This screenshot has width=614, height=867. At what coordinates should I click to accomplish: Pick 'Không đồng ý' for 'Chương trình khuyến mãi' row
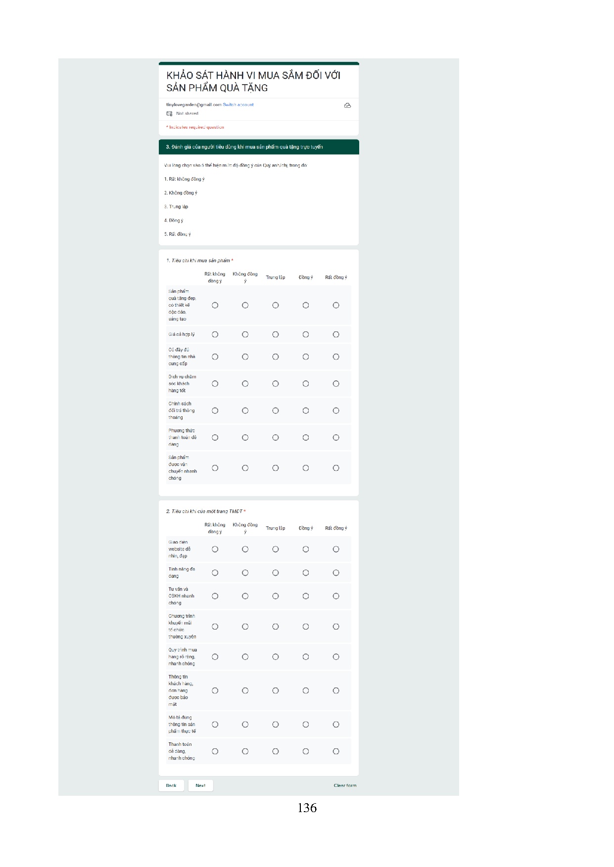click(x=245, y=627)
